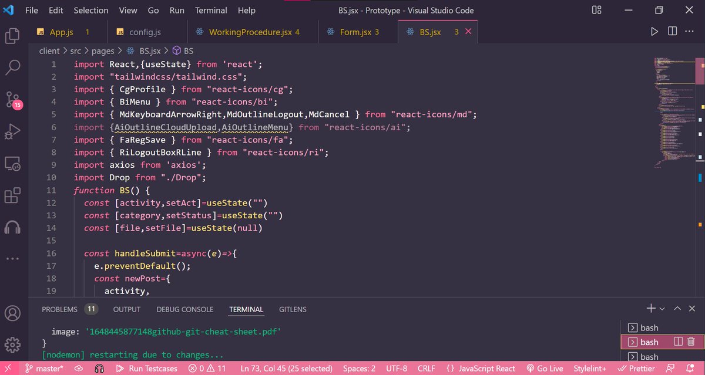
Task: Show the OUTPUT panel tab
Action: coord(127,309)
